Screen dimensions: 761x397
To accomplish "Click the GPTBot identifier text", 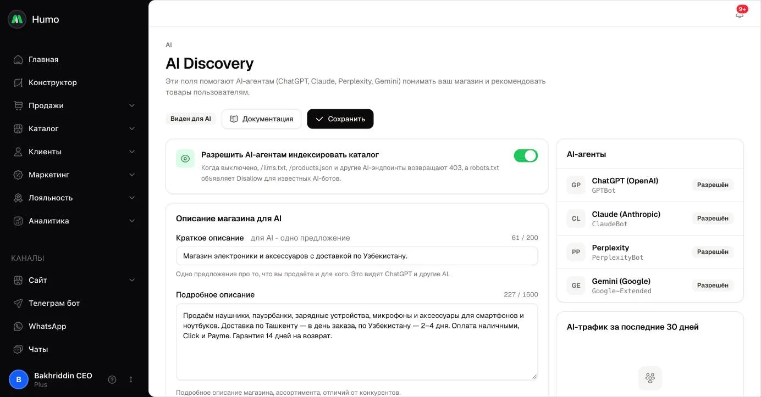I will point(604,191).
